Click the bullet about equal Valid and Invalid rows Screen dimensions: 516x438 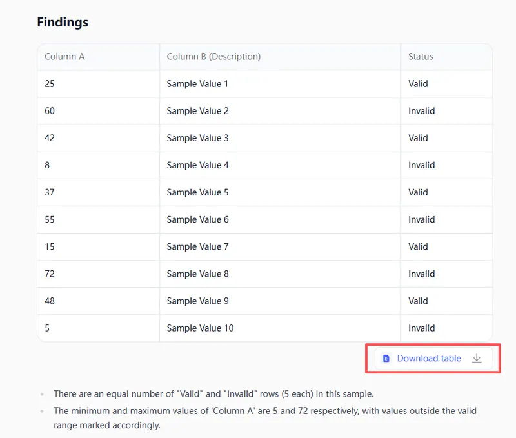pyautogui.click(x=213, y=394)
